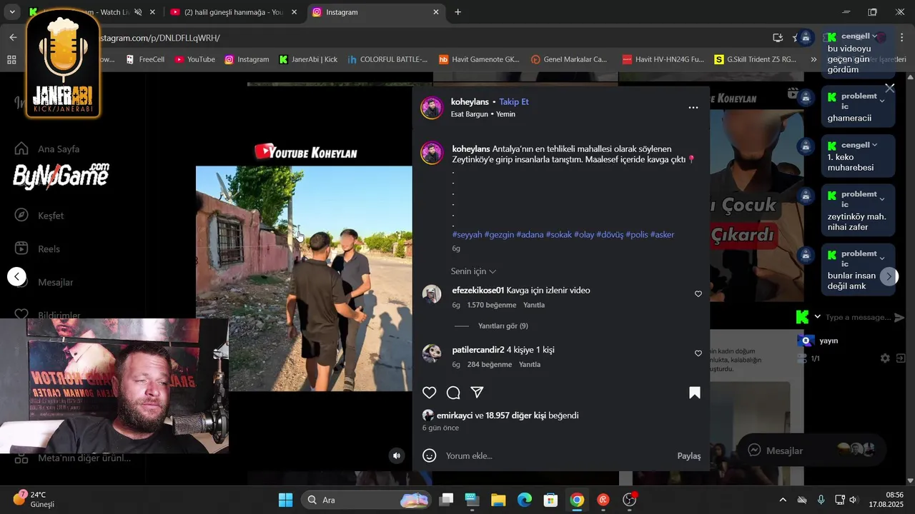This screenshot has height=514, width=915.
Task: Click browser back arrow
Action: click(x=13, y=37)
